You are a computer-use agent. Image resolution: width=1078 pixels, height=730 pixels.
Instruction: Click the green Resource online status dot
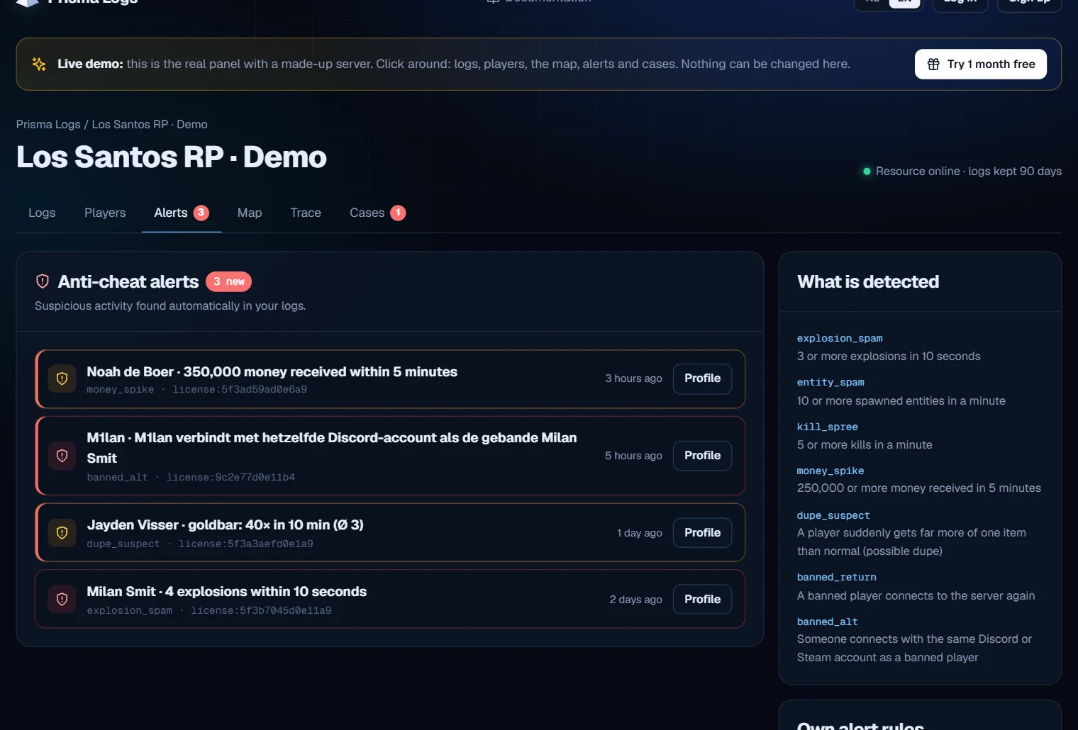tap(867, 172)
